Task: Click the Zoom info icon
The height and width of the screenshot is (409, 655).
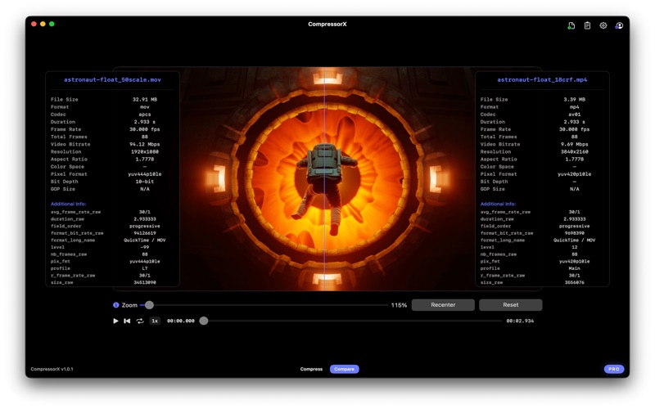Action: click(115, 305)
